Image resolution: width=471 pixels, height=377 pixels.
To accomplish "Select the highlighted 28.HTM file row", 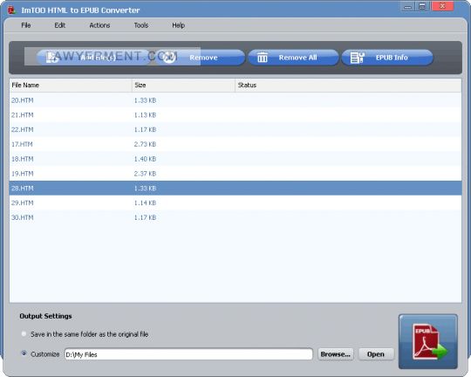I will pyautogui.click(x=235, y=188).
